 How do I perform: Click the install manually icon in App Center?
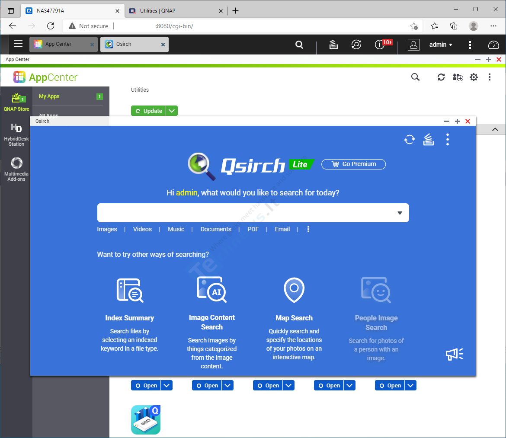(x=458, y=77)
